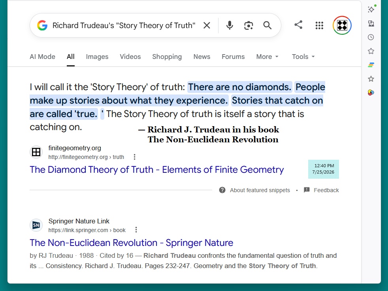Screen dimensions: 388x291
Task: Open the account profile avatar
Action: 342,25
